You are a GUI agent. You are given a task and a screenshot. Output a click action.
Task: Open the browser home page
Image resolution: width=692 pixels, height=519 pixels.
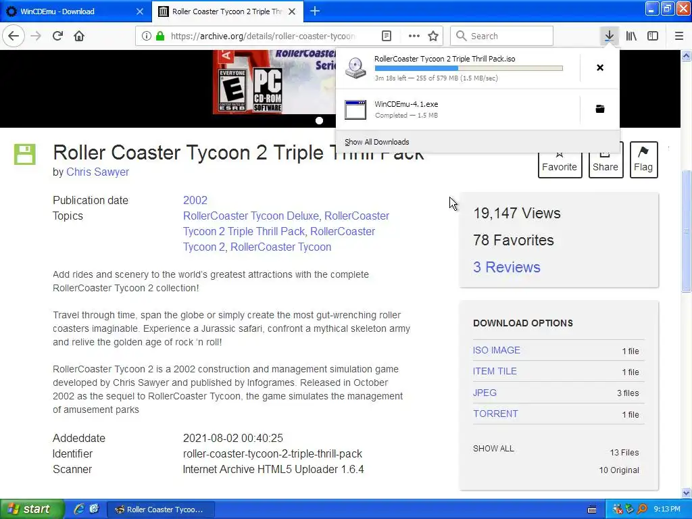79,36
